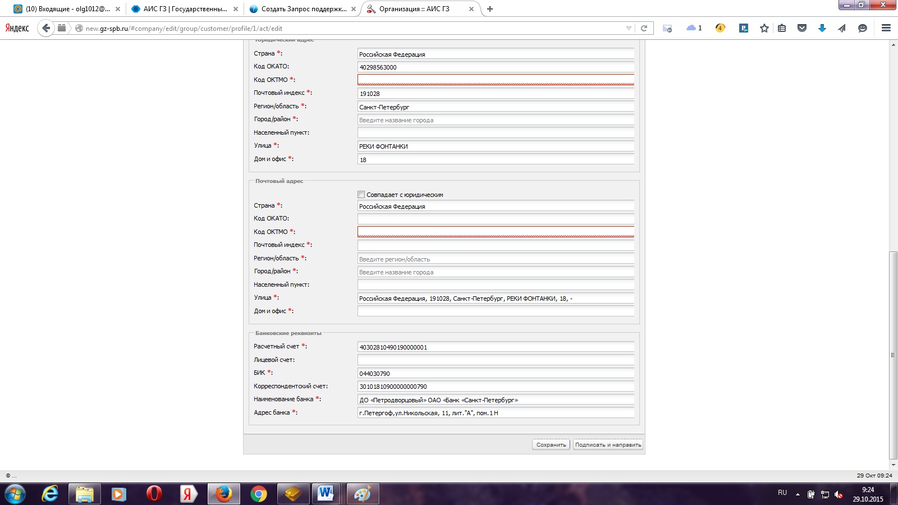The image size is (898, 505).
Task: Go back with the browser back arrow
Action: pos(46,28)
